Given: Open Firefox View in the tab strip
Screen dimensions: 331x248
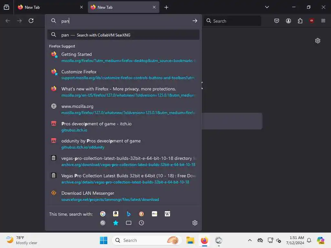Looking at the screenshot, I should pos(6,7).
